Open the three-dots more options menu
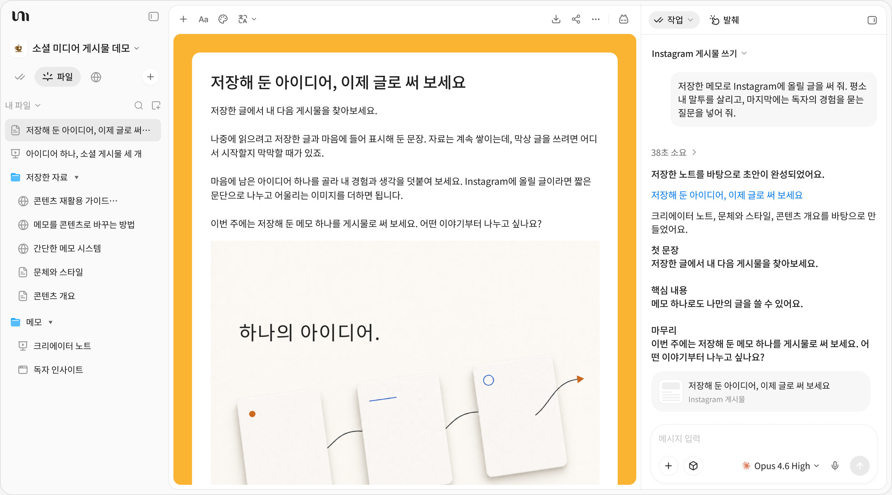Viewport: 892px width, 495px height. (596, 19)
